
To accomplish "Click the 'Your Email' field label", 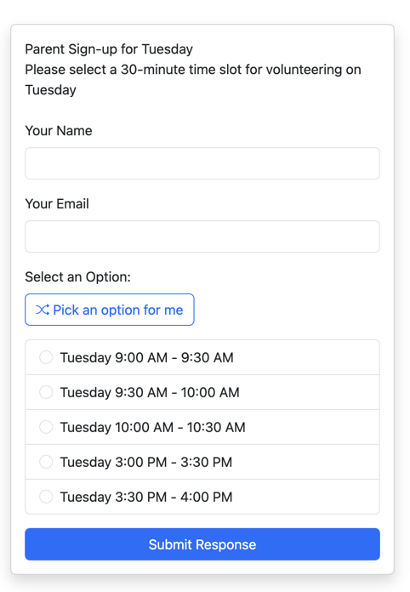I will coord(57,204).
